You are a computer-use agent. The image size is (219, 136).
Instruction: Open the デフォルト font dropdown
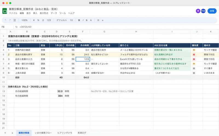[x=62, y=20]
